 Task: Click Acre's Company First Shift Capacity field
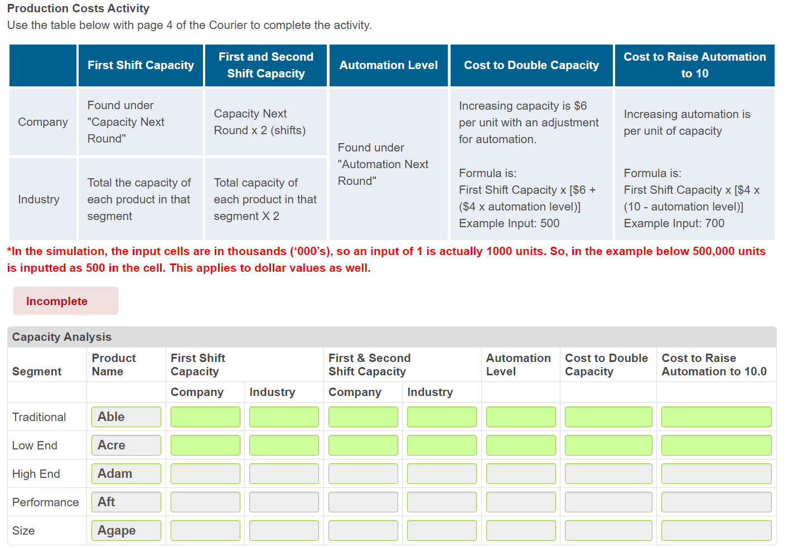pyautogui.click(x=205, y=445)
